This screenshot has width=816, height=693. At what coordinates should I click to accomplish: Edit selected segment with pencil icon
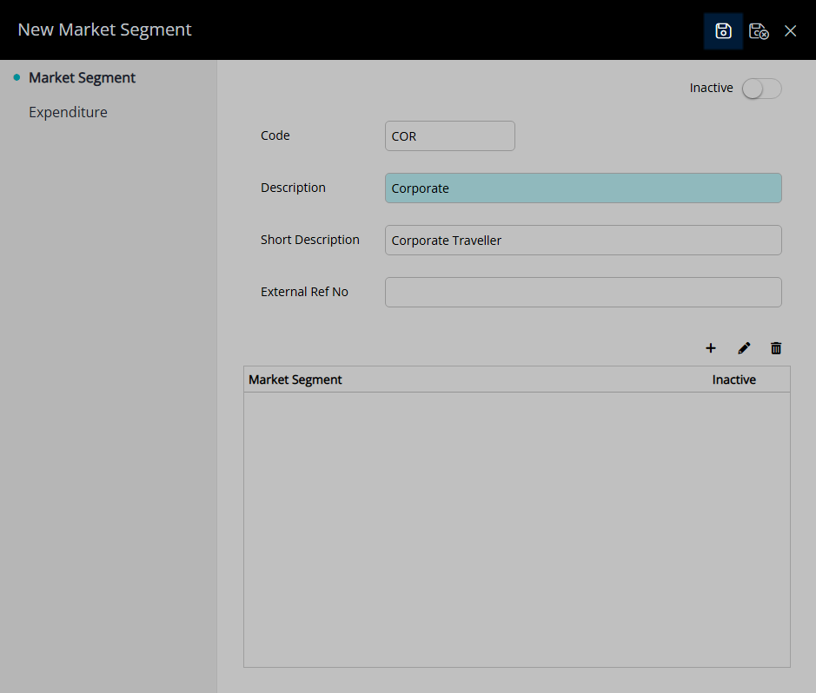pyautogui.click(x=744, y=348)
